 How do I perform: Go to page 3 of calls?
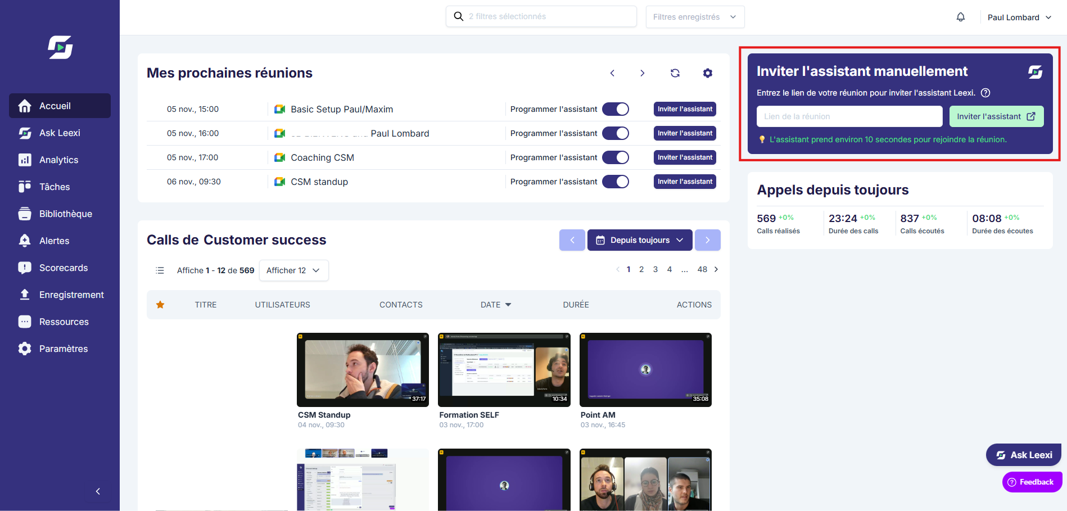[x=655, y=269]
